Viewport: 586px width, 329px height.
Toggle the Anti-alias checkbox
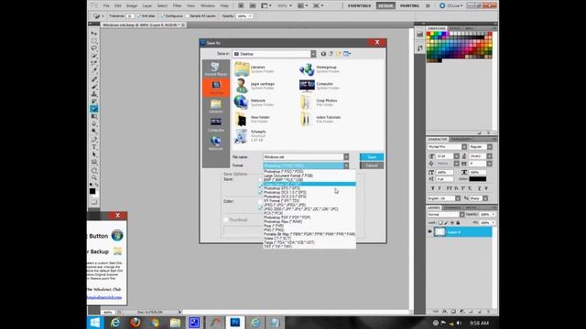139,16
